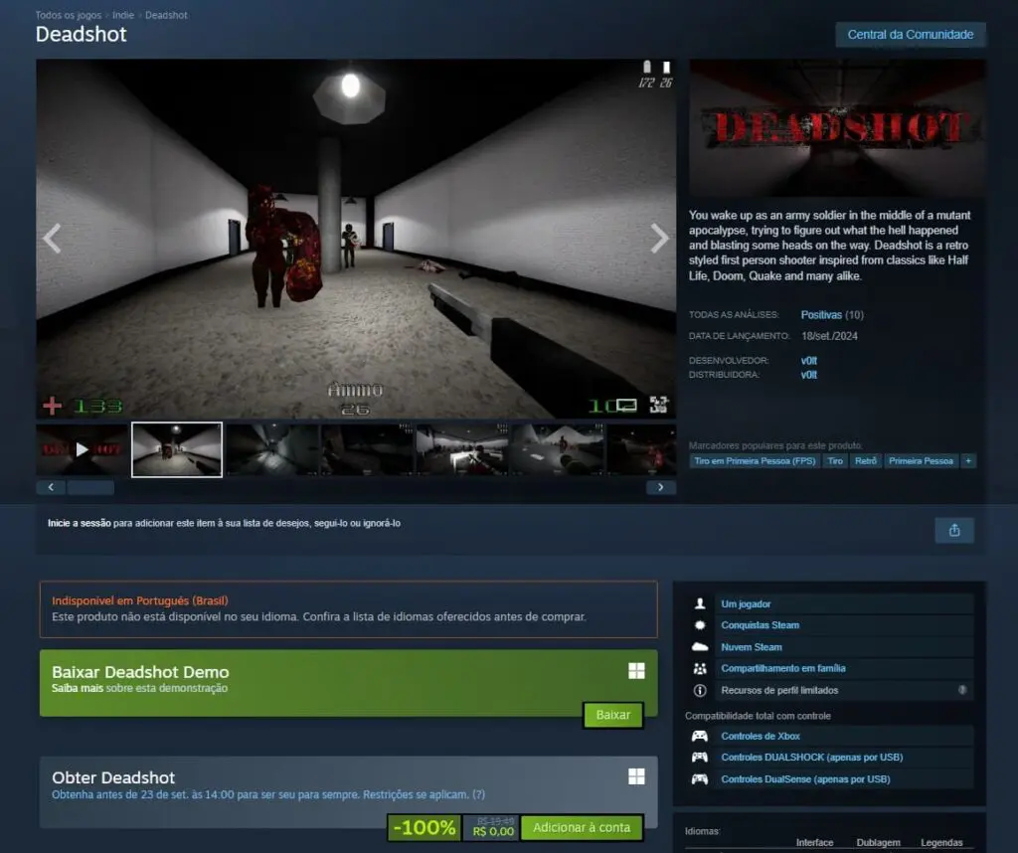
Task: Click the DUALSHOCK controller icon
Action: 700,758
